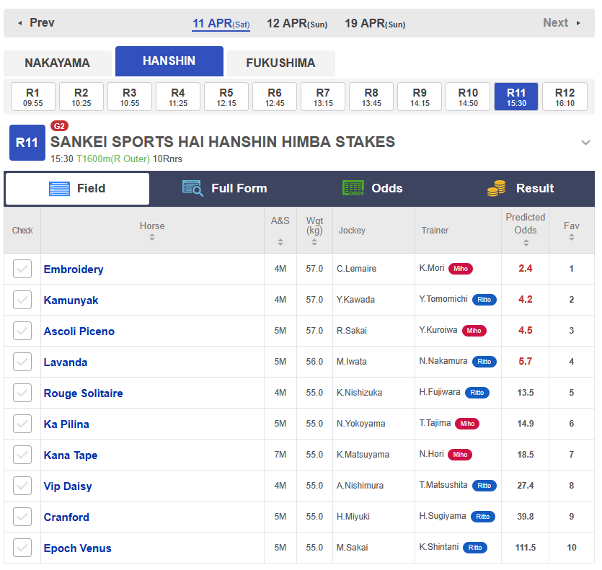Open the Result tab
Image resolution: width=602 pixels, height=570 pixels.
point(521,189)
